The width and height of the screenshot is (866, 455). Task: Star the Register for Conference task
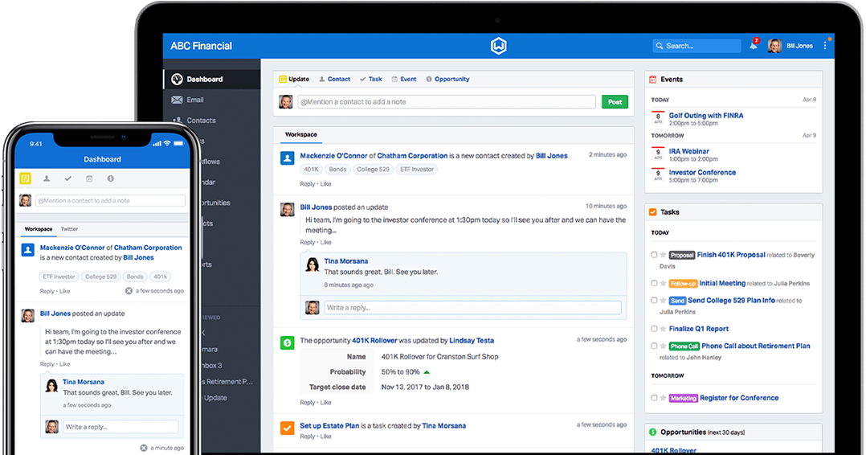(x=663, y=398)
